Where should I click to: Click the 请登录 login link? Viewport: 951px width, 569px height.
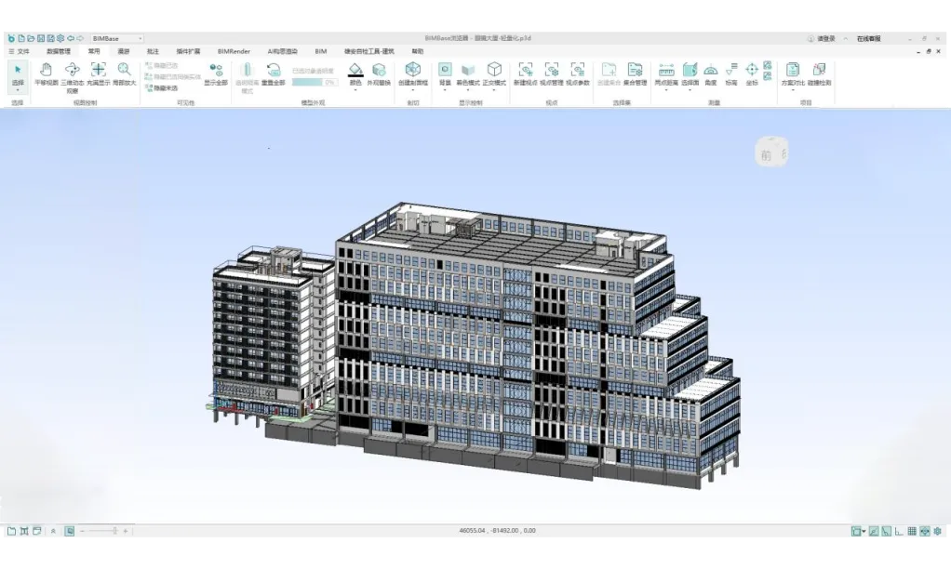825,39
